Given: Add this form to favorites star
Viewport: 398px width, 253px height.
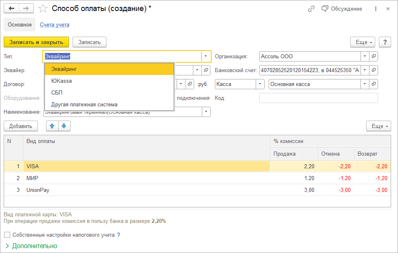Looking at the screenshot, I should pyautogui.click(x=42, y=9).
